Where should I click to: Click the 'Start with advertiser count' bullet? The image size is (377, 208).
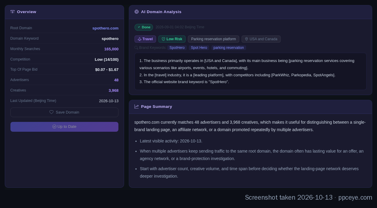[x=249, y=172]
